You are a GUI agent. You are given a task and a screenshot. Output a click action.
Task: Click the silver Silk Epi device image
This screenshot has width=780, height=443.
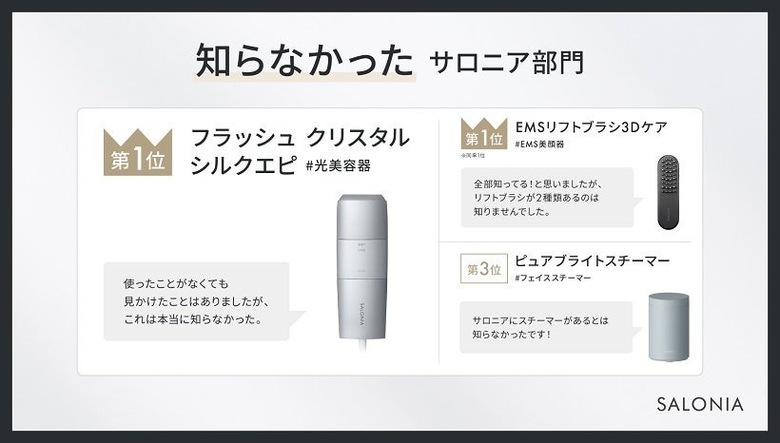(x=362, y=271)
